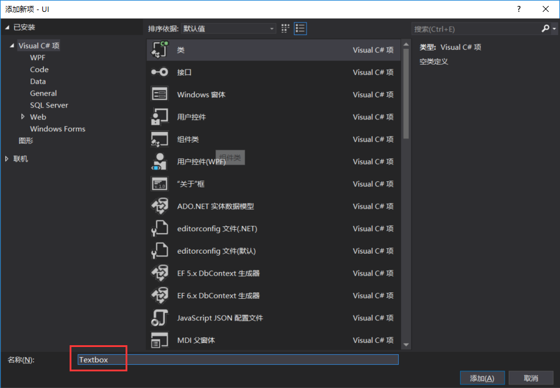Click the 取消 button
Screen dimensions: 560x388
tap(531, 377)
